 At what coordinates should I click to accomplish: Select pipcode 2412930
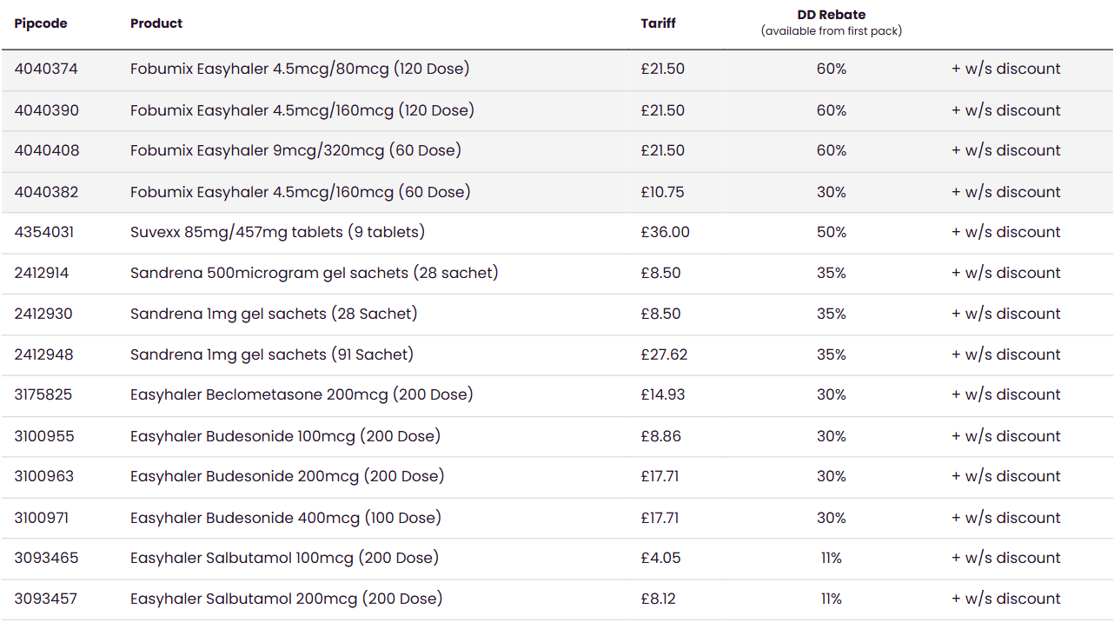(43, 314)
